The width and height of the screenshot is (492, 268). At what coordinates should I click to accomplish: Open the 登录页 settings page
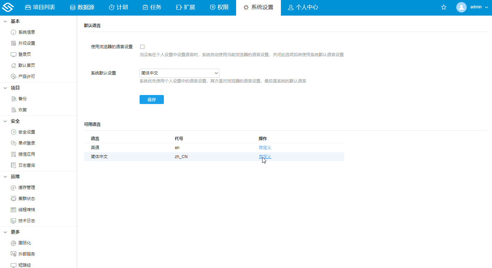(24, 54)
